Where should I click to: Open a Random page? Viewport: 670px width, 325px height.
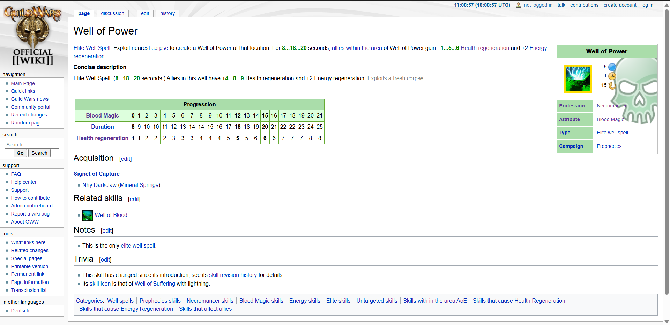pos(27,123)
